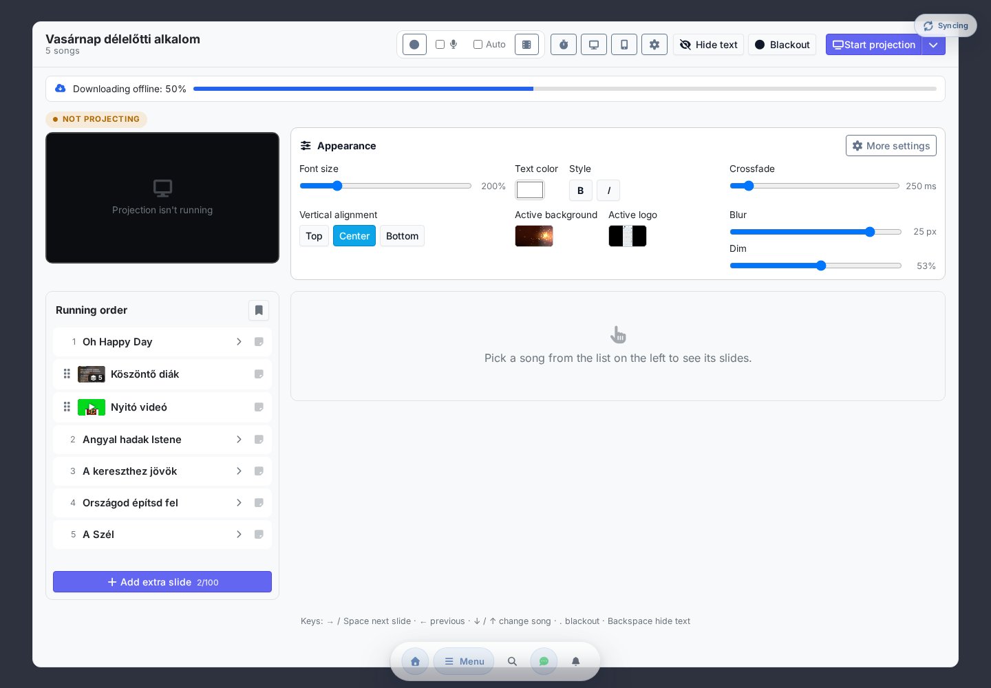Grab the drag handle of Nyitó videó
This screenshot has height=688, width=991.
pos(67,407)
